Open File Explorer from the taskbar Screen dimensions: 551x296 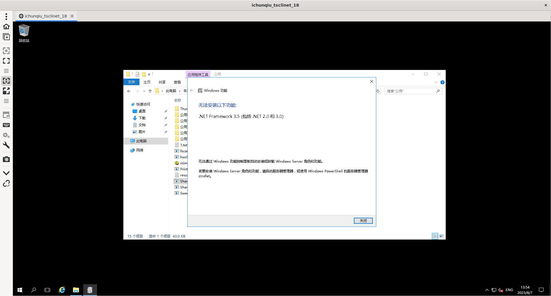76,290
